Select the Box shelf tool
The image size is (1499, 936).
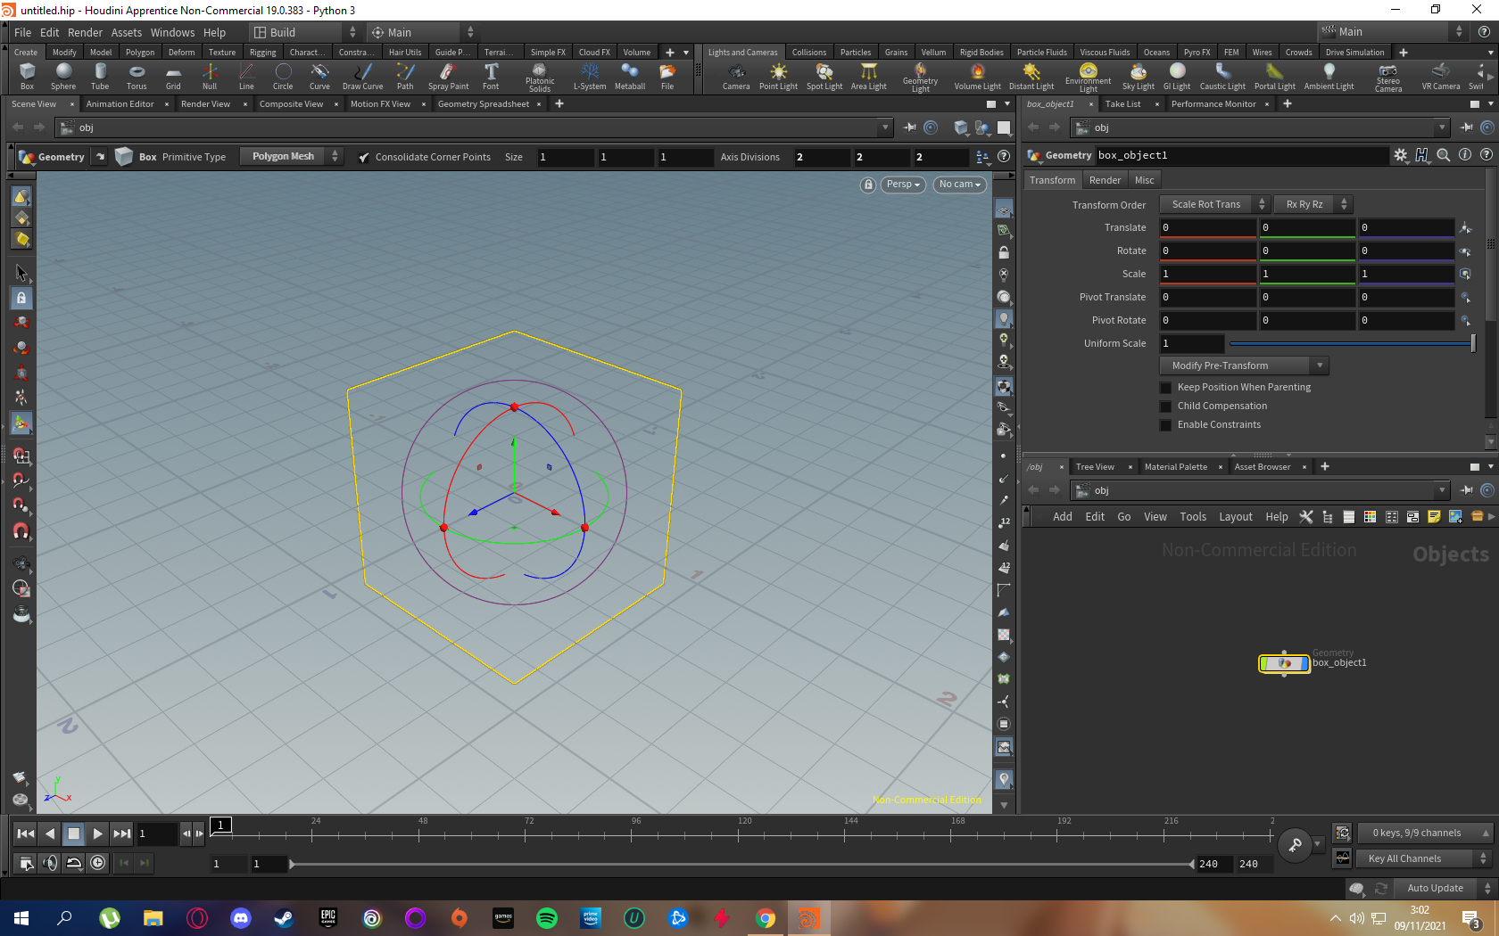(x=27, y=77)
